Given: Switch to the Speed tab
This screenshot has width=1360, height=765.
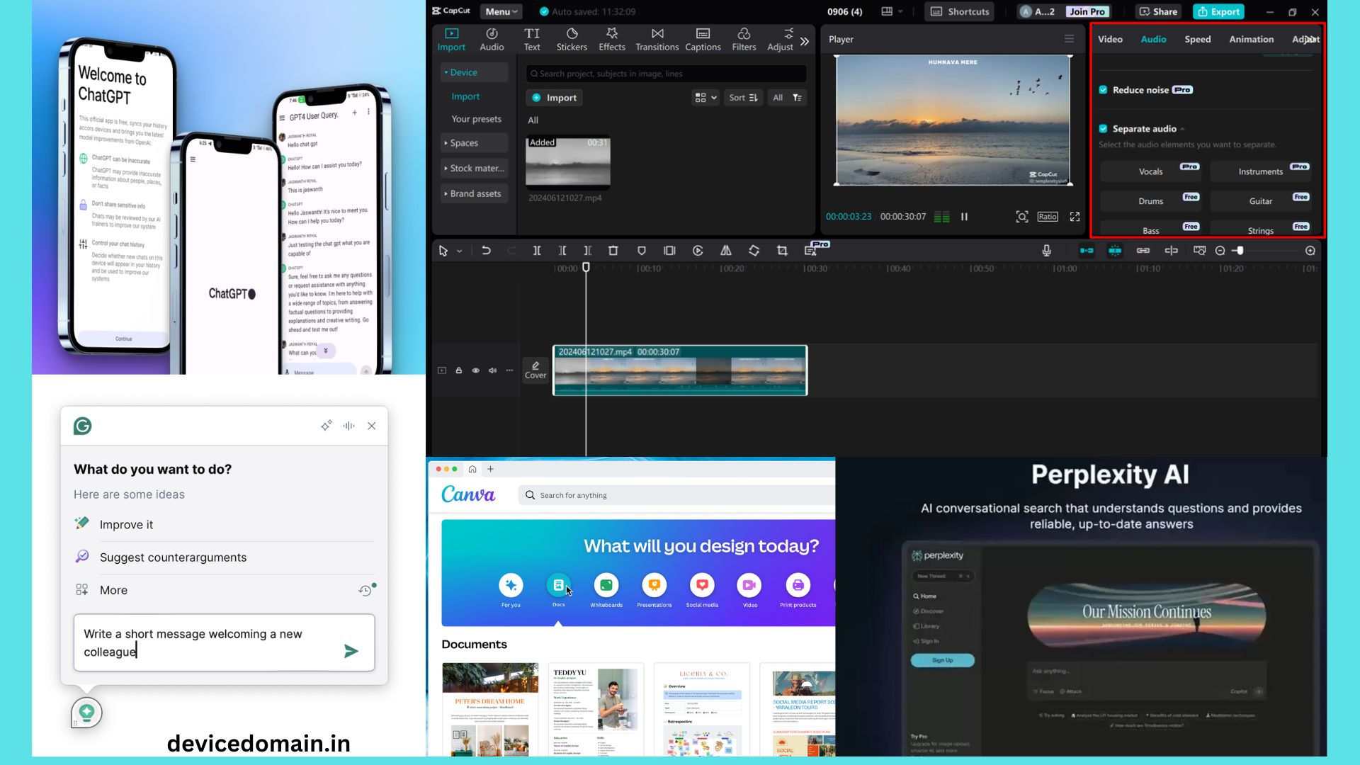Looking at the screenshot, I should click(1197, 39).
